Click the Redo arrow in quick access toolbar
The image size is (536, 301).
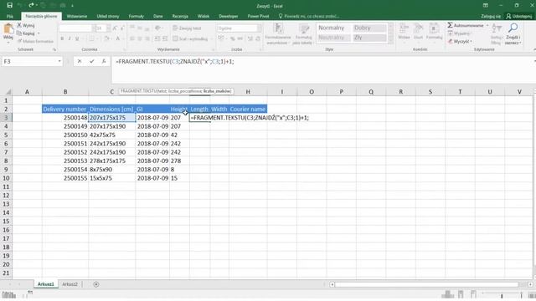tap(31, 6)
